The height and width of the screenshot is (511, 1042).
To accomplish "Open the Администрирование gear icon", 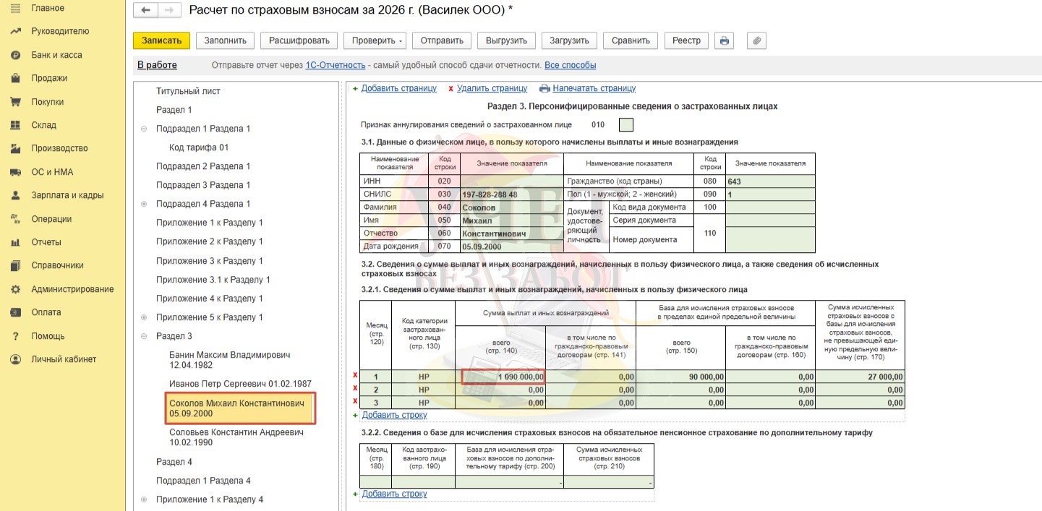I will pos(15,289).
